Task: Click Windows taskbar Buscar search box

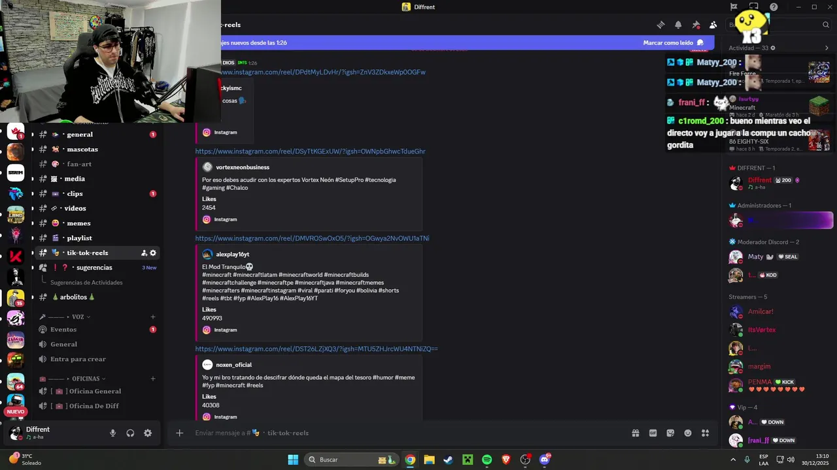Action: [352, 460]
